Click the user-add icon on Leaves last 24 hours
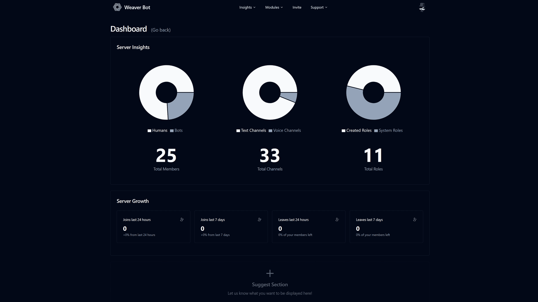Screen dimensions: 538x302 tap(337, 220)
